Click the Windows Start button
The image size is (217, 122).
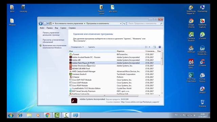11,115
